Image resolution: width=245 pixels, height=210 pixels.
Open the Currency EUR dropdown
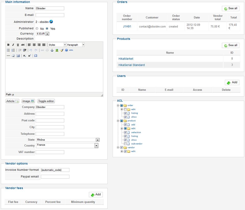tap(43, 34)
